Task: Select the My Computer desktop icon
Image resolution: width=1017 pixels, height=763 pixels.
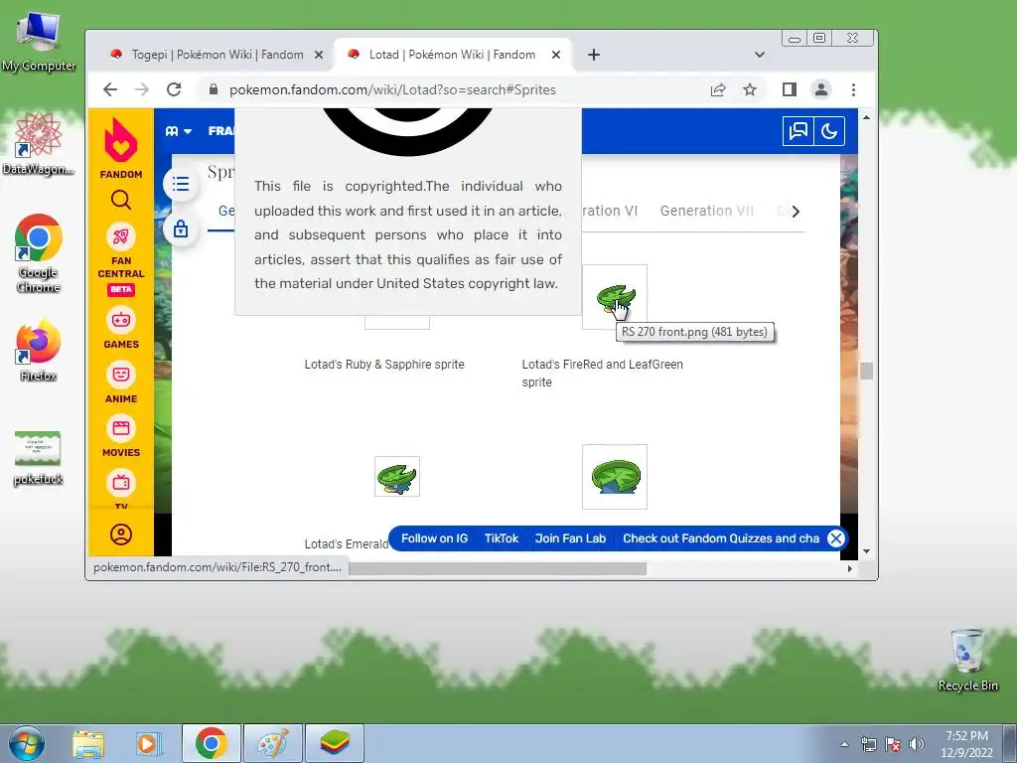Action: click(39, 42)
